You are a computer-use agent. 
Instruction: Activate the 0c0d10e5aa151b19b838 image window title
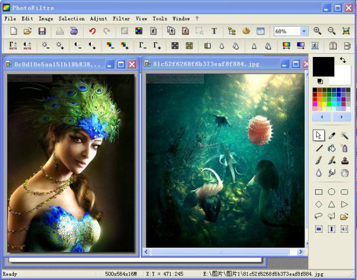(57, 64)
